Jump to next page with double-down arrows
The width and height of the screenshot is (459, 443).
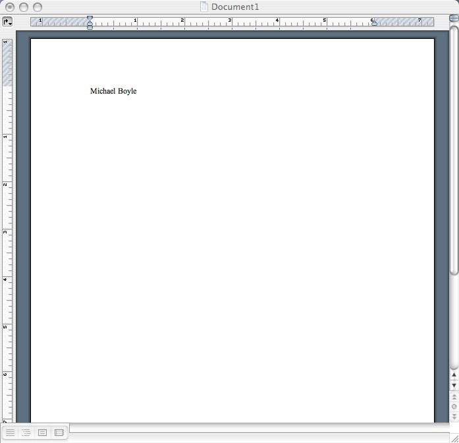(x=454, y=417)
